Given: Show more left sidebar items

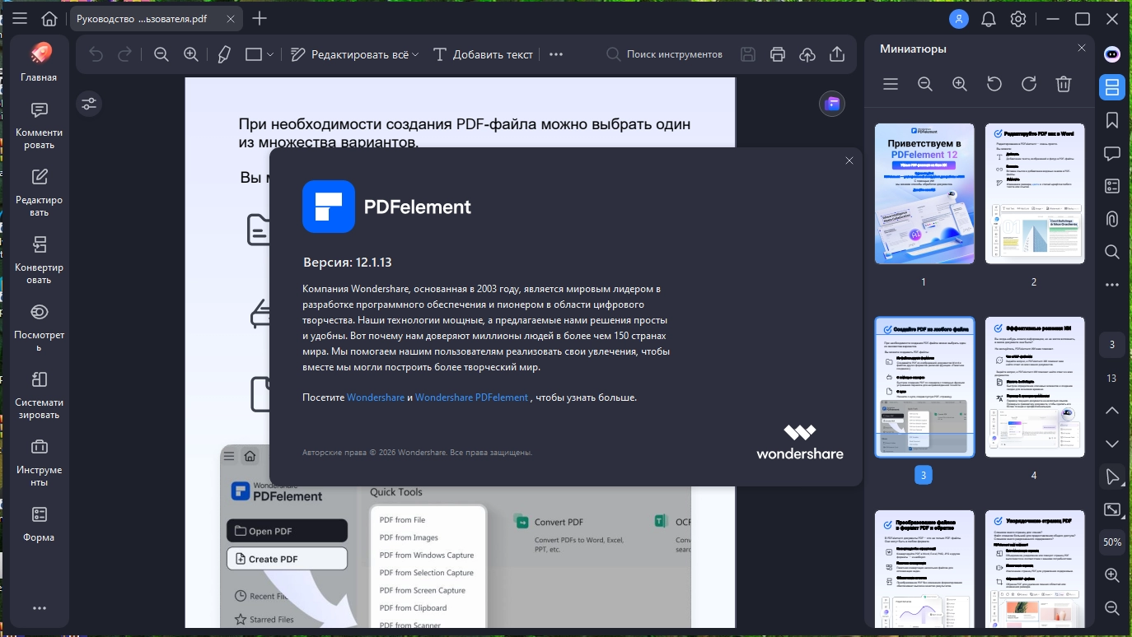Looking at the screenshot, I should click(x=40, y=608).
